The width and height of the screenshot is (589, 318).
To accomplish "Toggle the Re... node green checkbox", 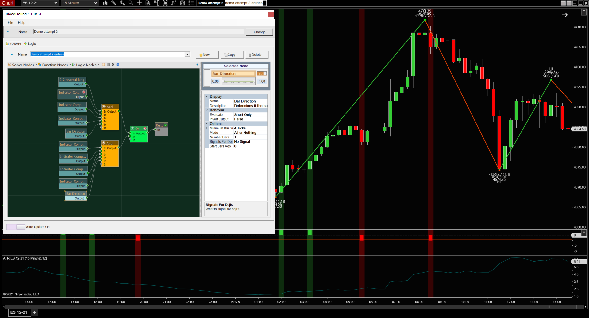I will [x=165, y=125].
